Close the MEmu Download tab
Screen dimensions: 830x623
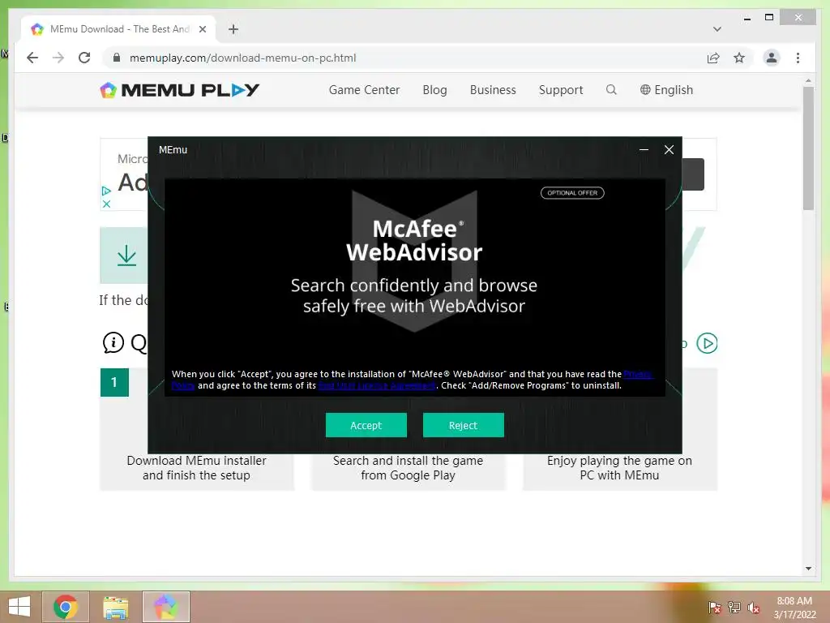coord(202,29)
